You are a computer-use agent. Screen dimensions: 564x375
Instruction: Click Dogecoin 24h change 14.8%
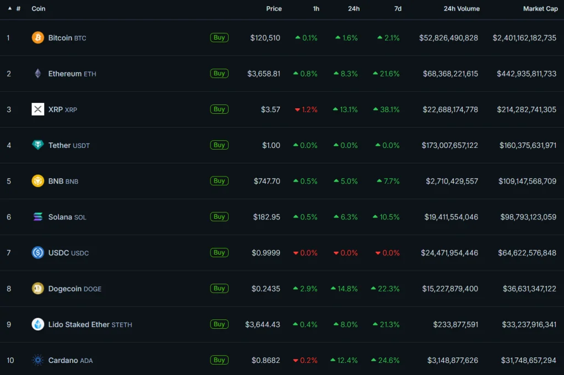click(x=344, y=289)
